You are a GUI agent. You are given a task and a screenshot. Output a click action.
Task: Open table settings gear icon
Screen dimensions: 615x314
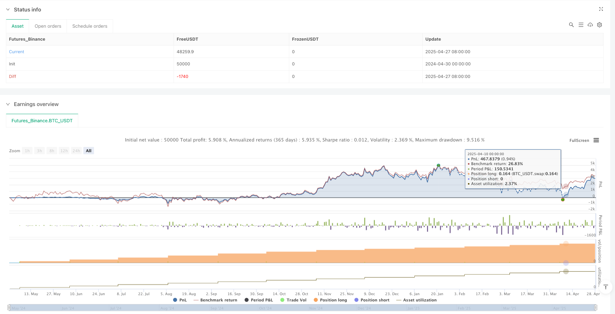pos(599,25)
